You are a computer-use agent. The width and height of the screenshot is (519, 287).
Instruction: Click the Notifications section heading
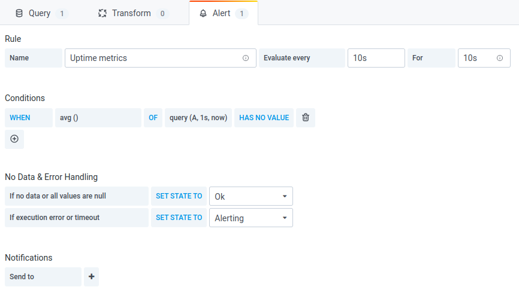pos(28,258)
